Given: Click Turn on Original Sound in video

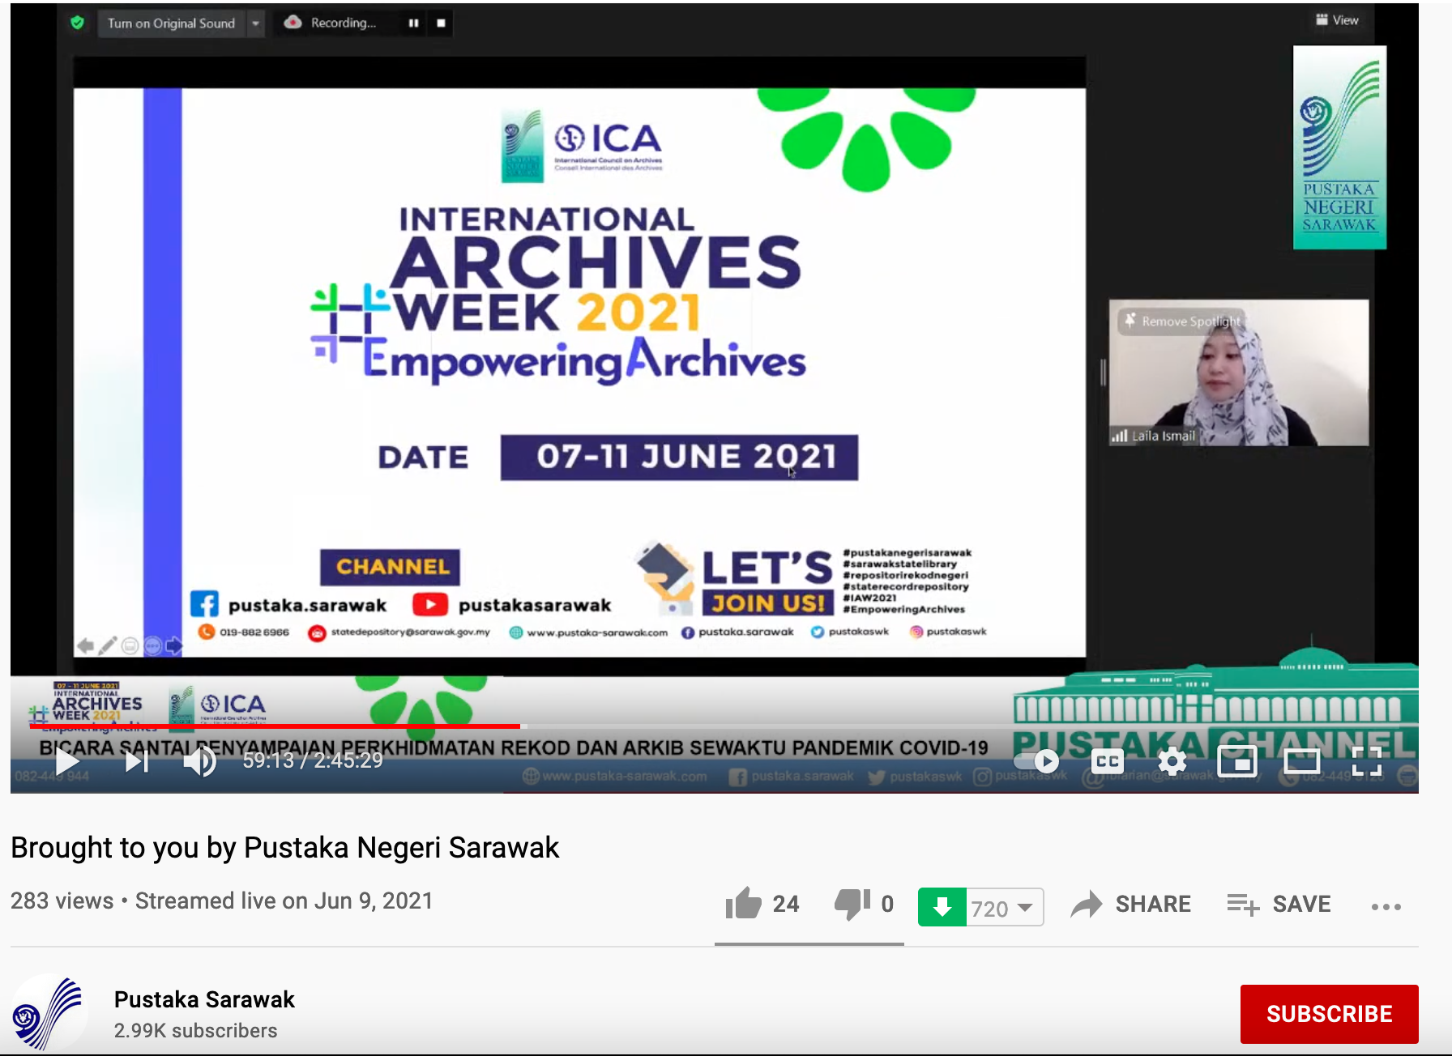Looking at the screenshot, I should (x=171, y=23).
